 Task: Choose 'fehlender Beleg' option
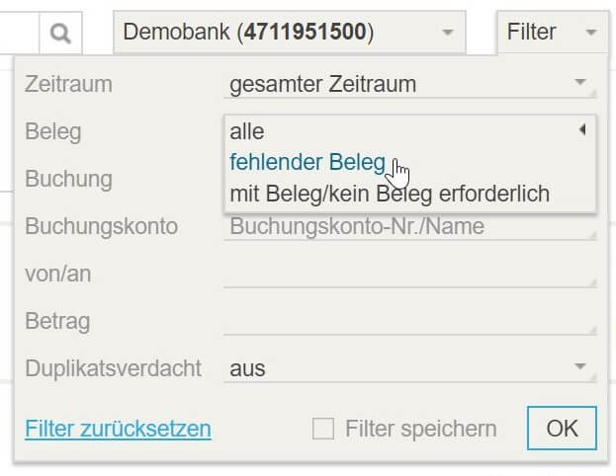click(x=308, y=162)
